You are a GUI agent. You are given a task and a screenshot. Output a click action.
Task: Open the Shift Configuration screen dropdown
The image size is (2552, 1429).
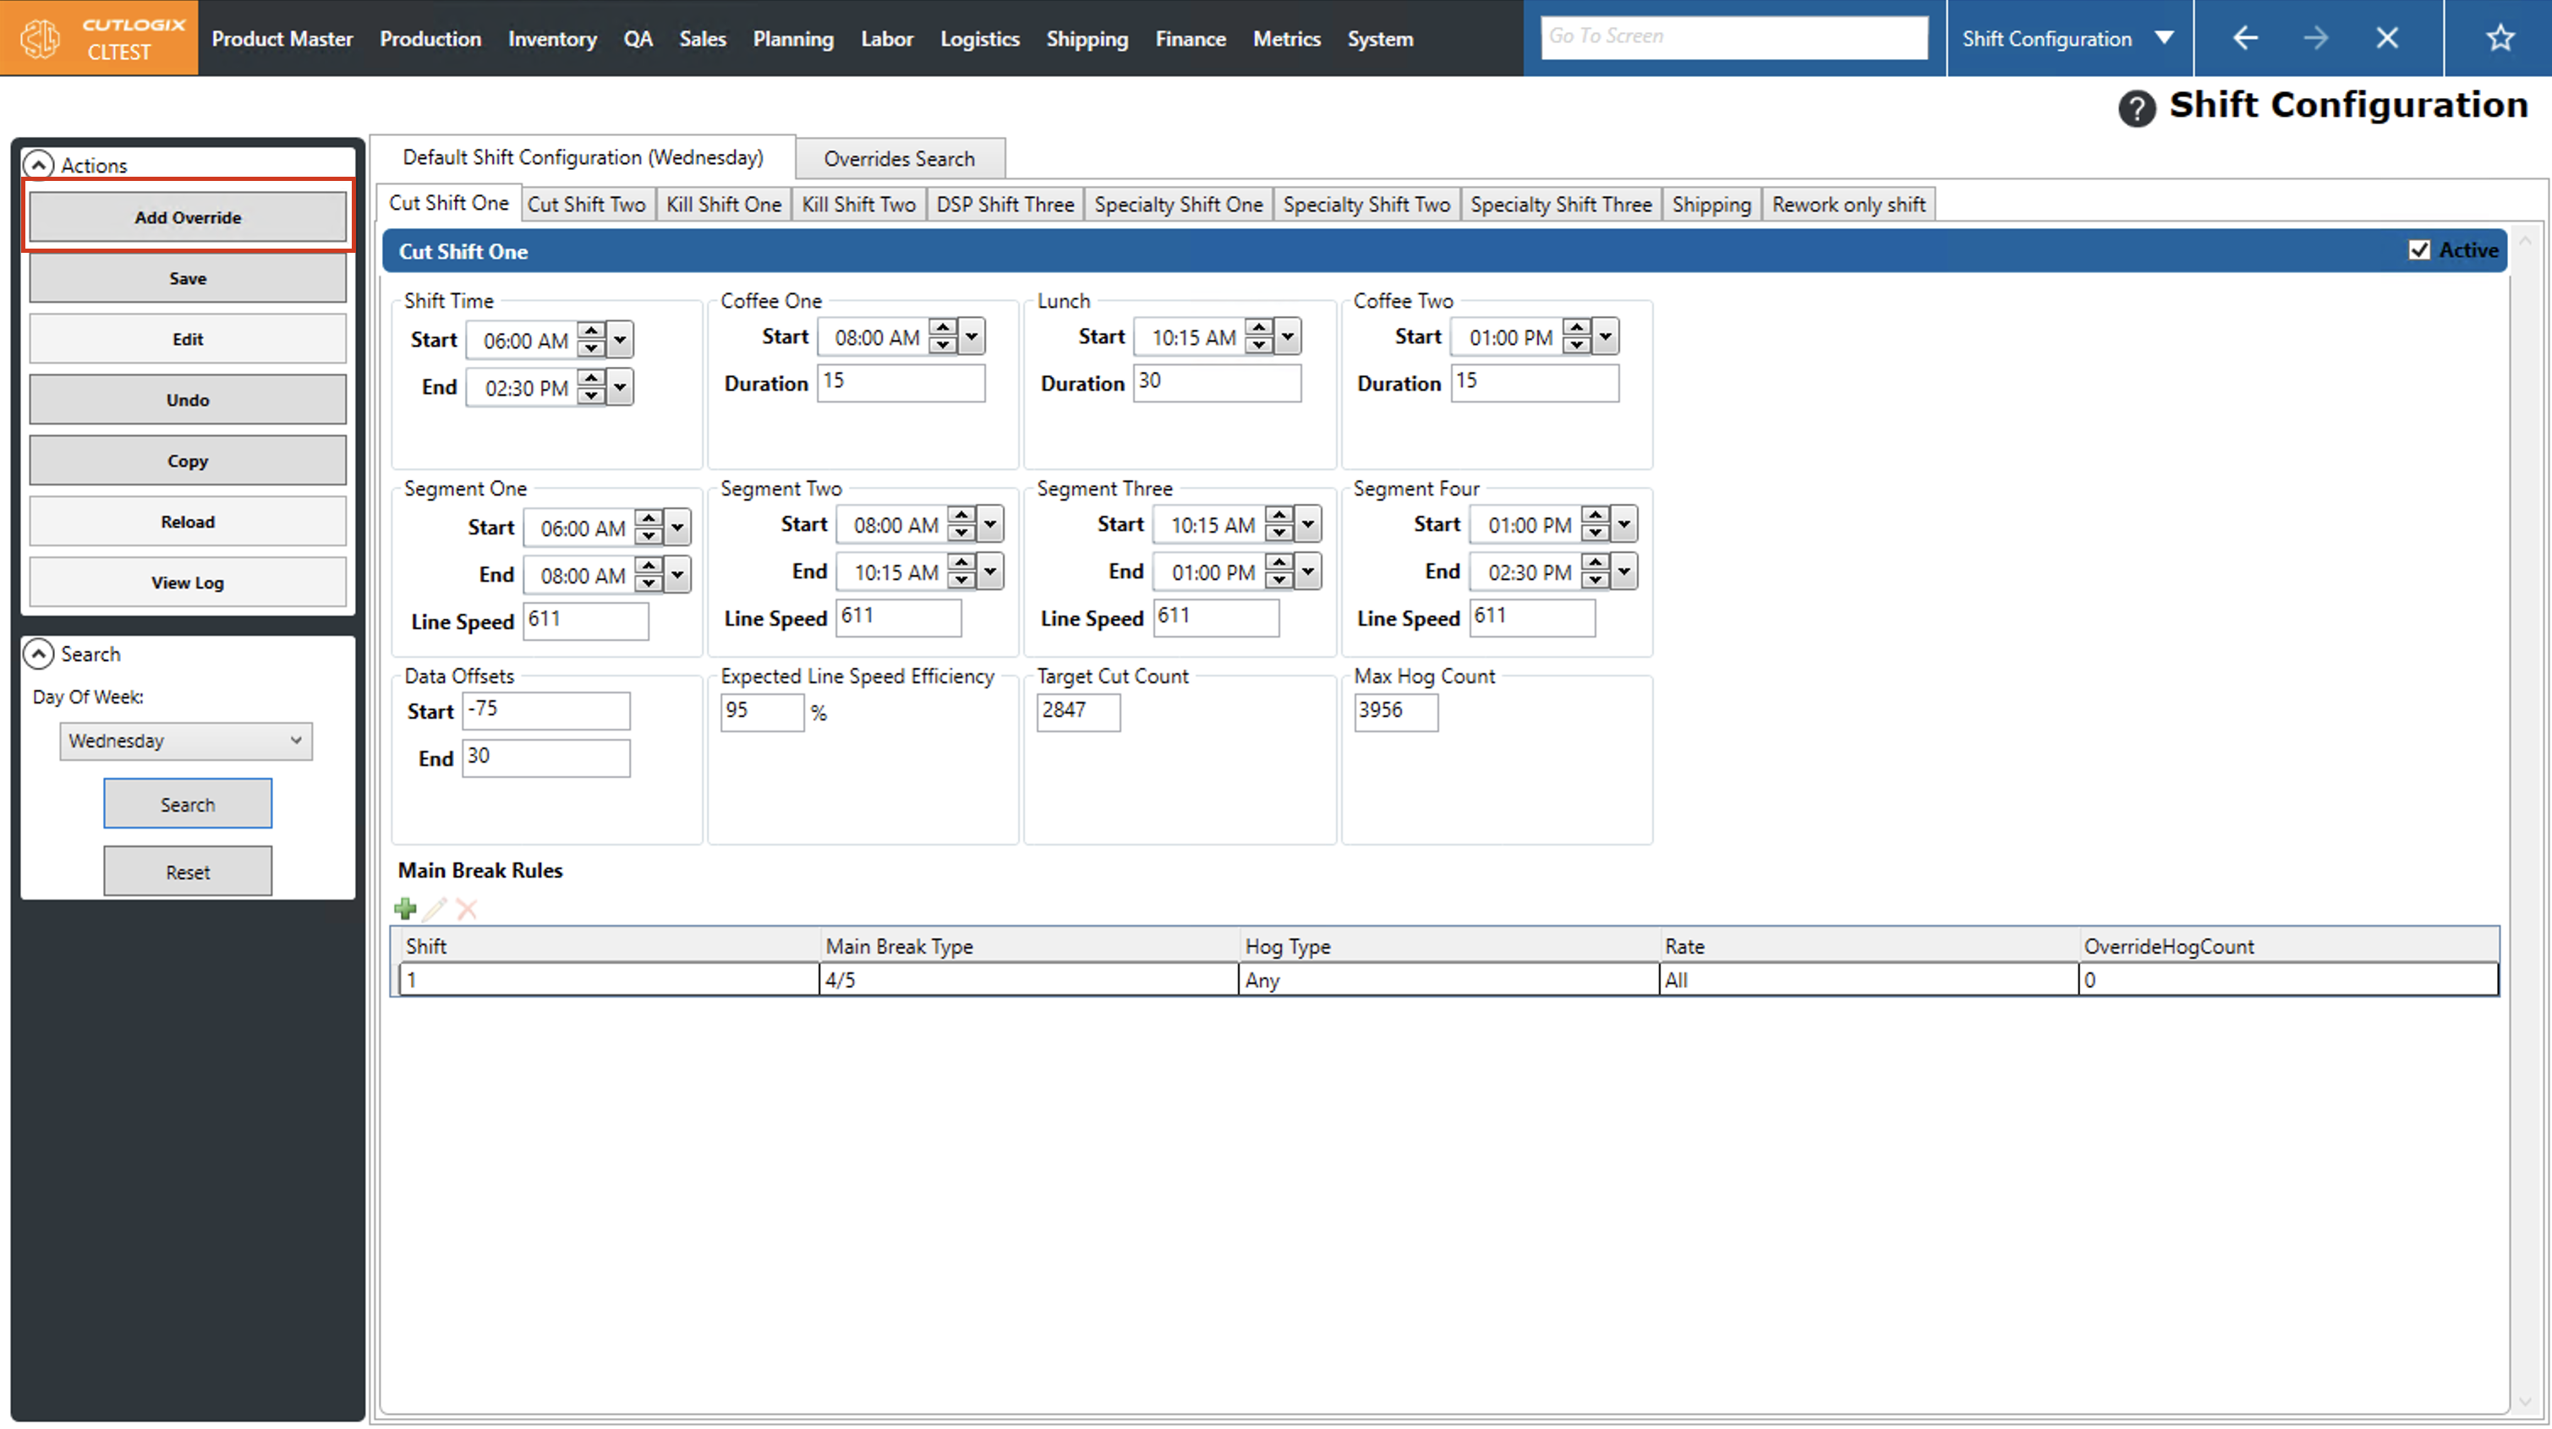[2164, 38]
